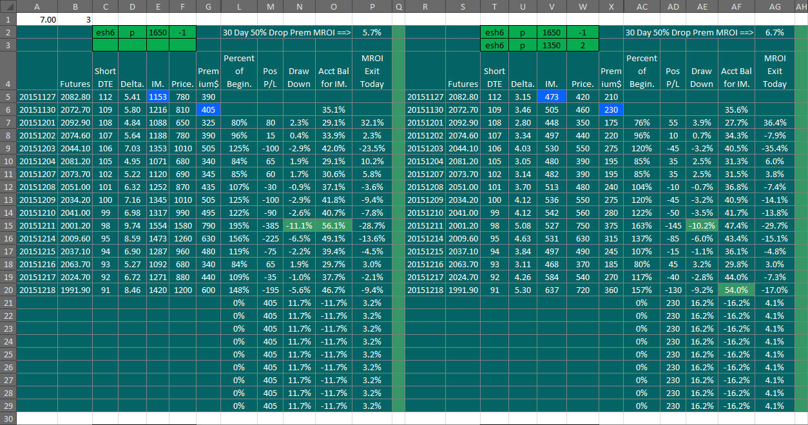This screenshot has height=425, width=808.
Task: Select green cell 1650 in column E
Action: point(158,32)
